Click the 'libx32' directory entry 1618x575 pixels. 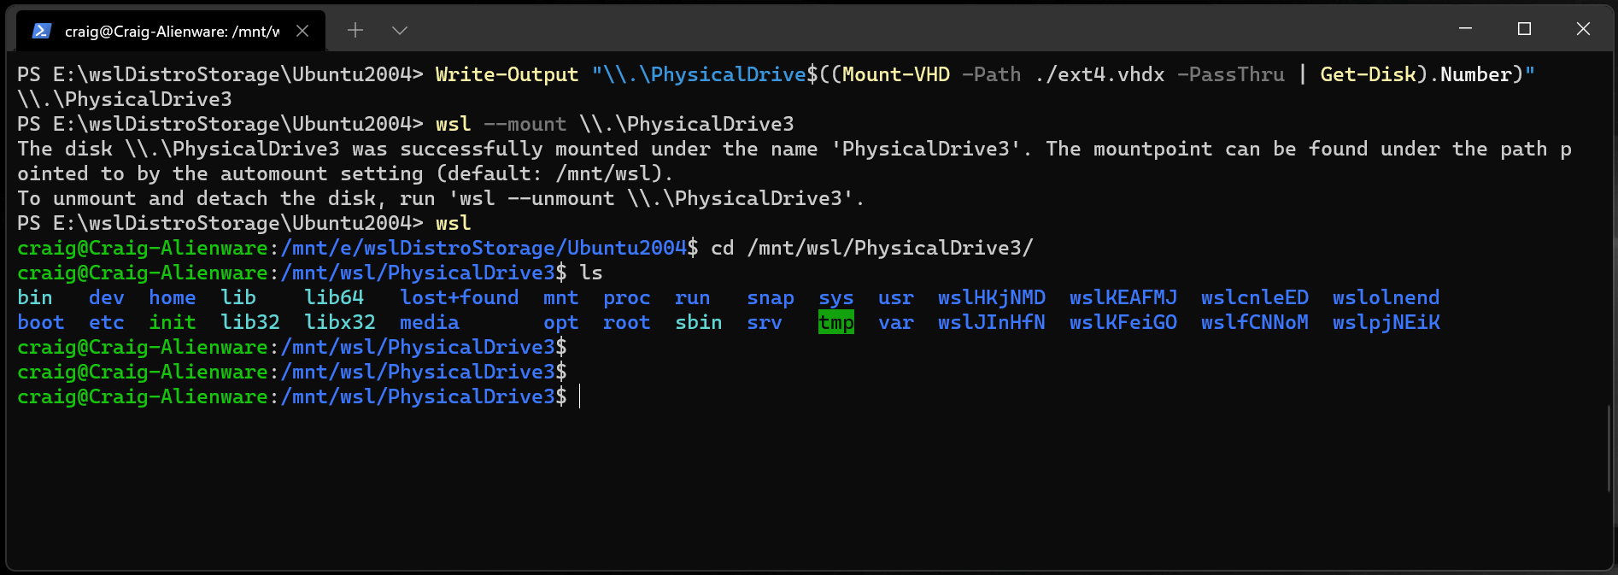pyautogui.click(x=340, y=322)
